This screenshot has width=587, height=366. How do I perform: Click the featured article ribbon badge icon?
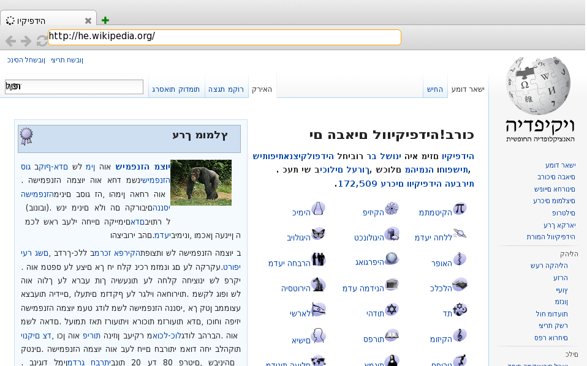(26, 136)
